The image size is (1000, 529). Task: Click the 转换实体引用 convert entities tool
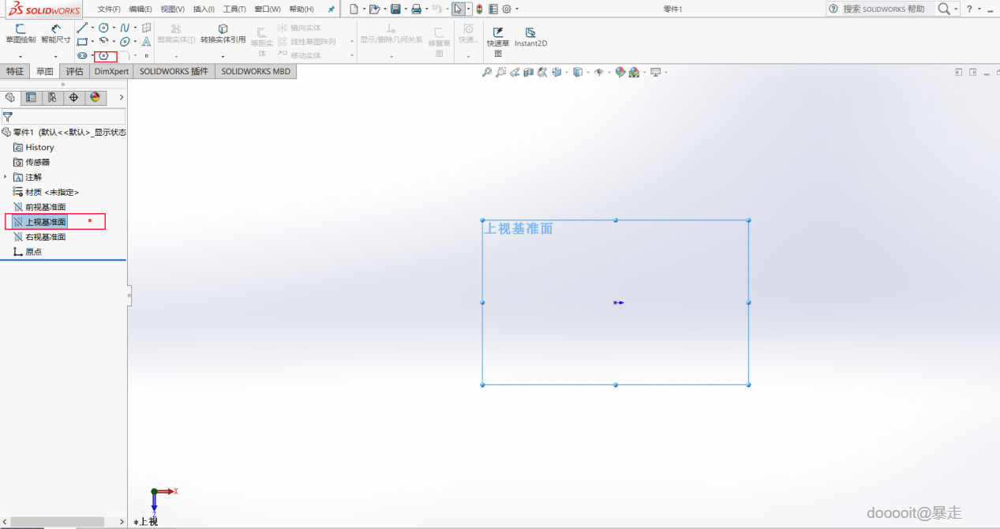223,33
